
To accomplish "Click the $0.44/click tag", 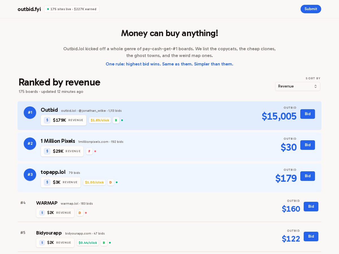I will coord(88,243).
